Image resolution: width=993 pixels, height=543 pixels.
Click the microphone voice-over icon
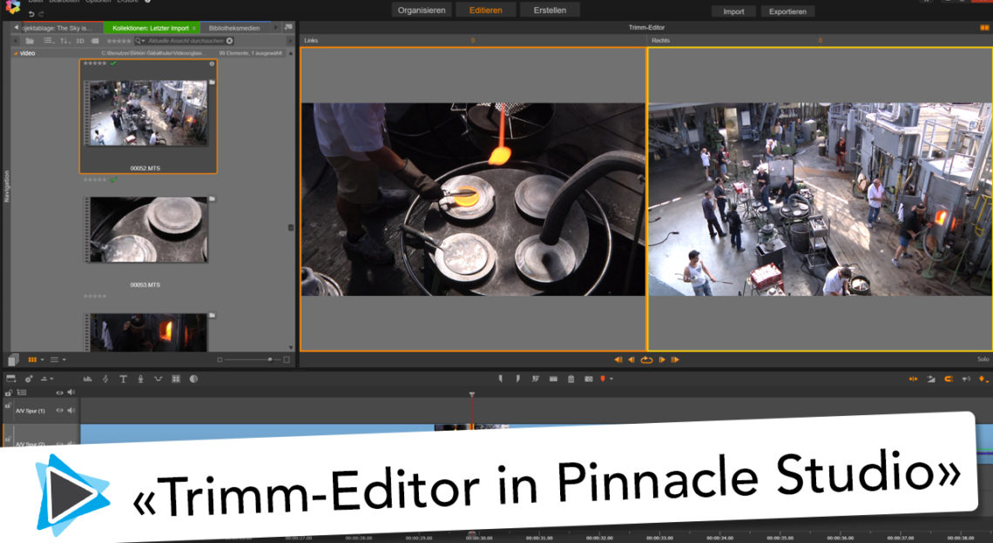(x=141, y=379)
